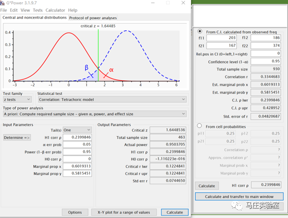288x218 pixels.
Task: Click the f21 frequency input field
Action: click(222, 46)
